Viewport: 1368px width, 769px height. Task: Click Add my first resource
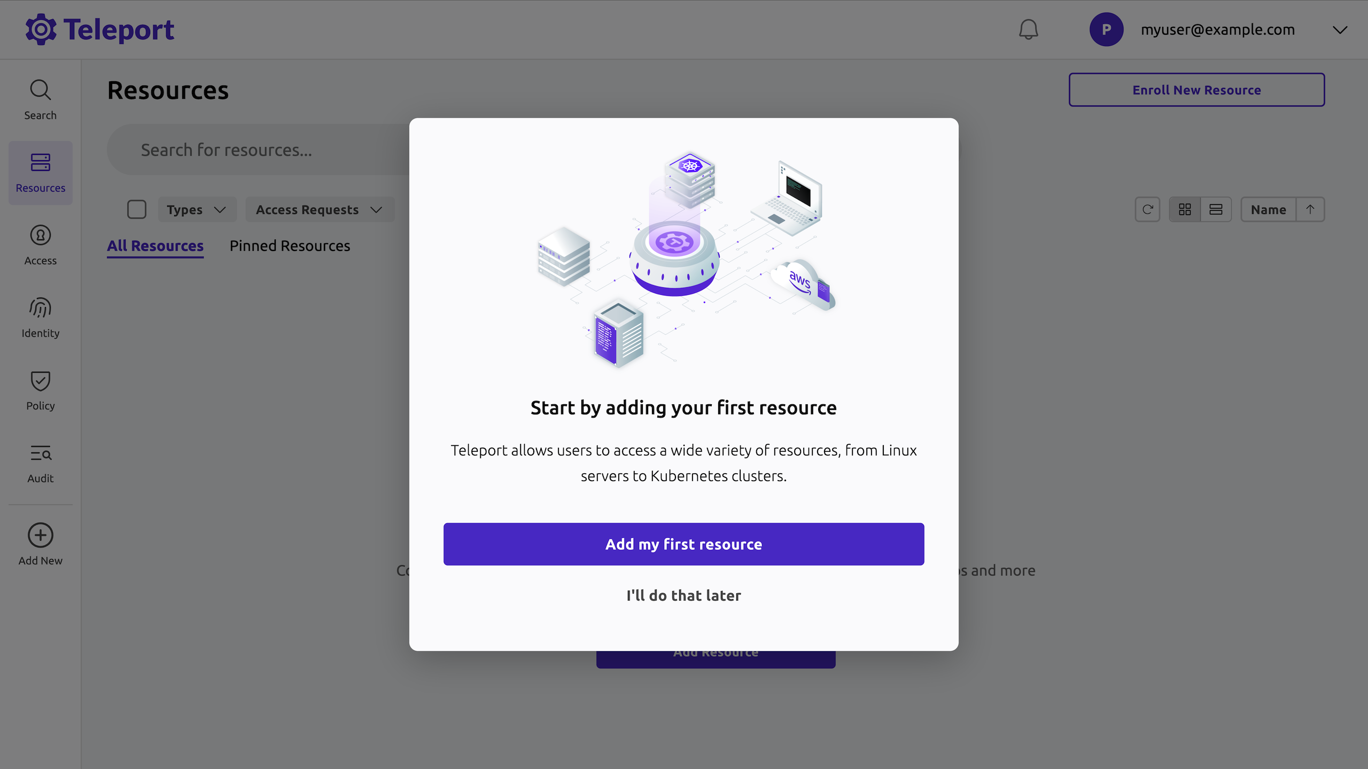683,544
